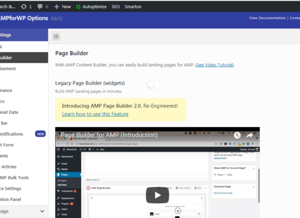This screenshot has height=218, width=300.
Task: Open the Comments sidebar tab
Action: (x=24, y=156)
